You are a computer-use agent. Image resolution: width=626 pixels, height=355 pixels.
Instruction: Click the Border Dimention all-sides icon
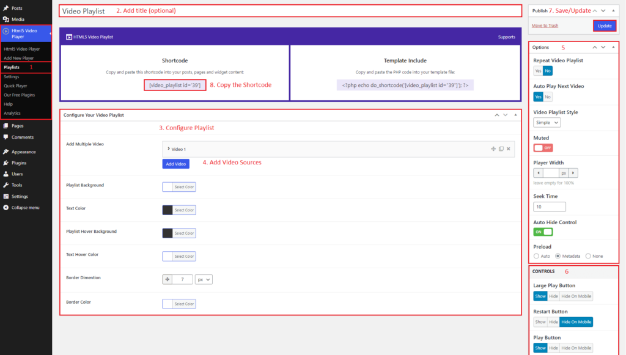tap(168, 279)
